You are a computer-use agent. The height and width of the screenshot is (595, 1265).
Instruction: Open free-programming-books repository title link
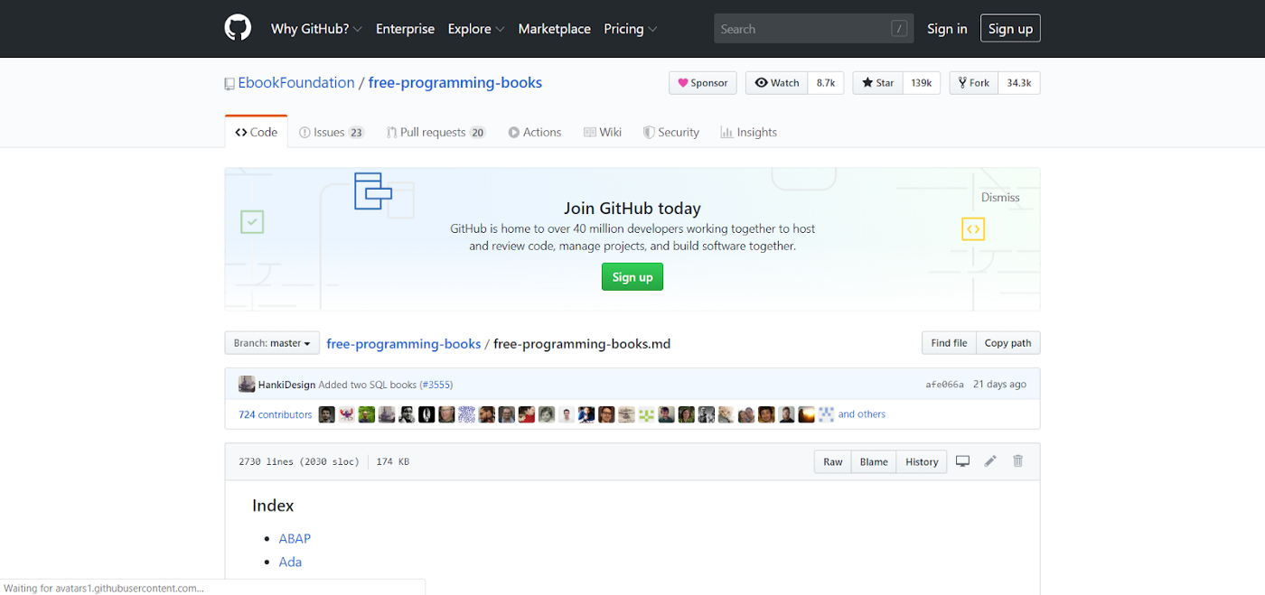point(455,83)
